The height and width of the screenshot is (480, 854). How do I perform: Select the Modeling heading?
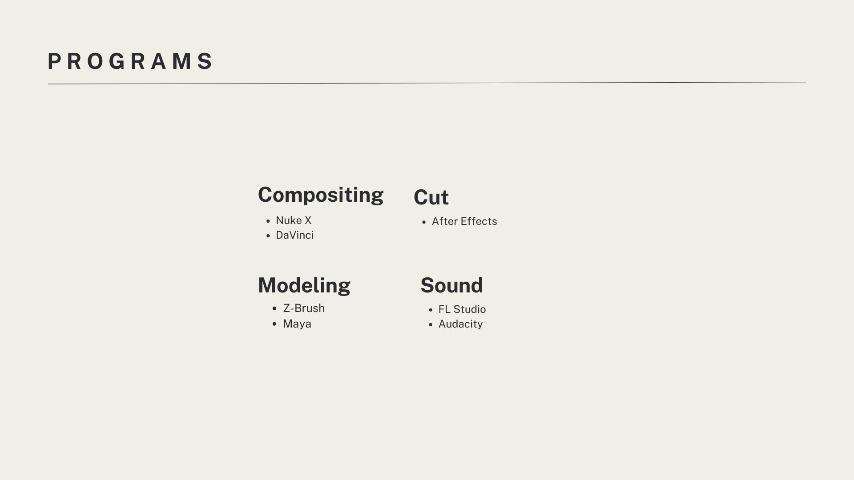pos(304,286)
